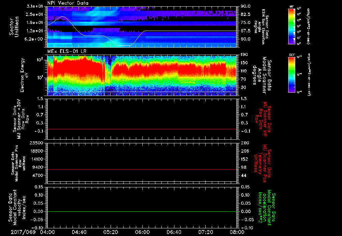Click the 04:00 time axis label
The height and width of the screenshot is (236, 342).
[x=48, y=231]
